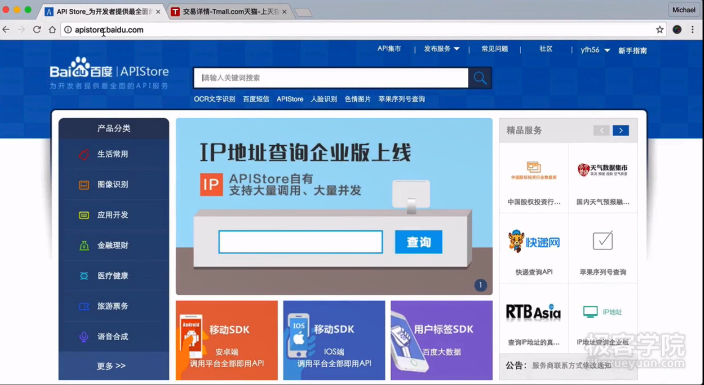
Task: Open a new browser tab
Action: click(304, 13)
